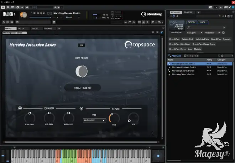The width and height of the screenshot is (235, 163).
Task: Add a new tab in MediaBay panel
Action: (x=199, y=12)
